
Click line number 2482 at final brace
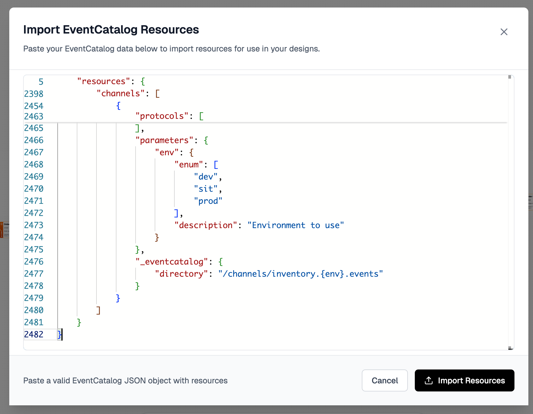point(34,334)
